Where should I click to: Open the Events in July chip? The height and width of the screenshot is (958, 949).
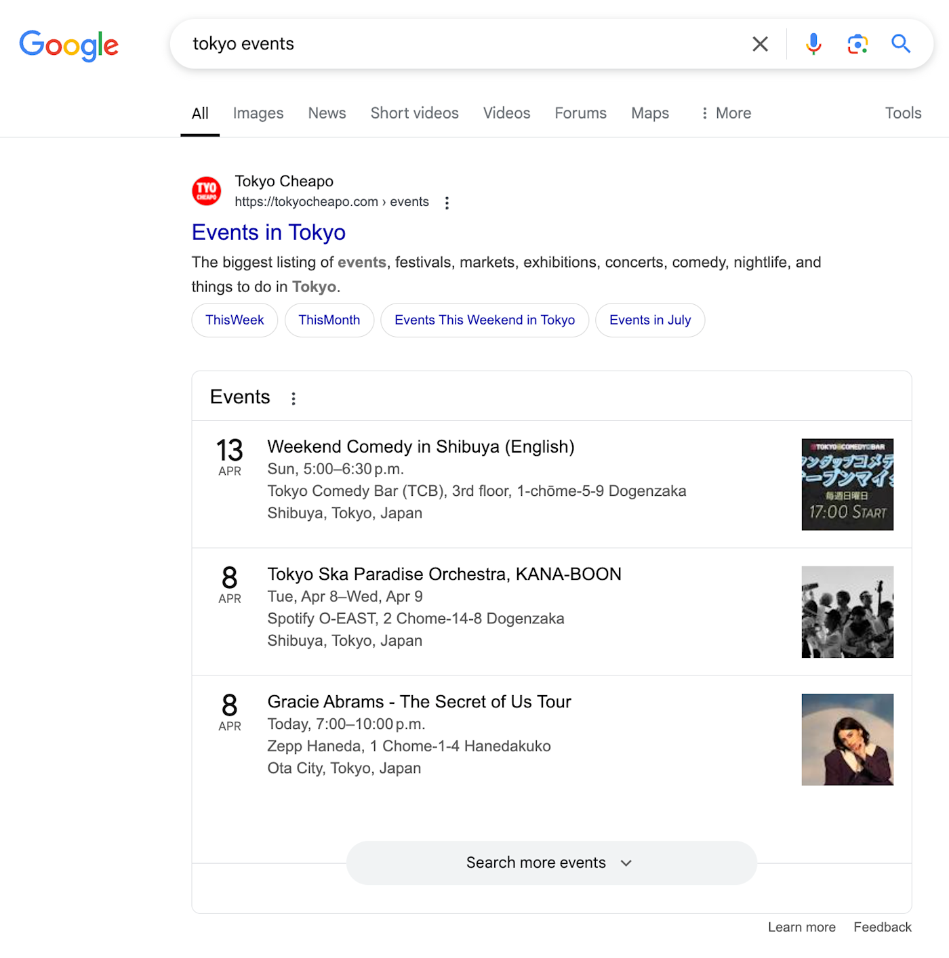click(x=650, y=320)
